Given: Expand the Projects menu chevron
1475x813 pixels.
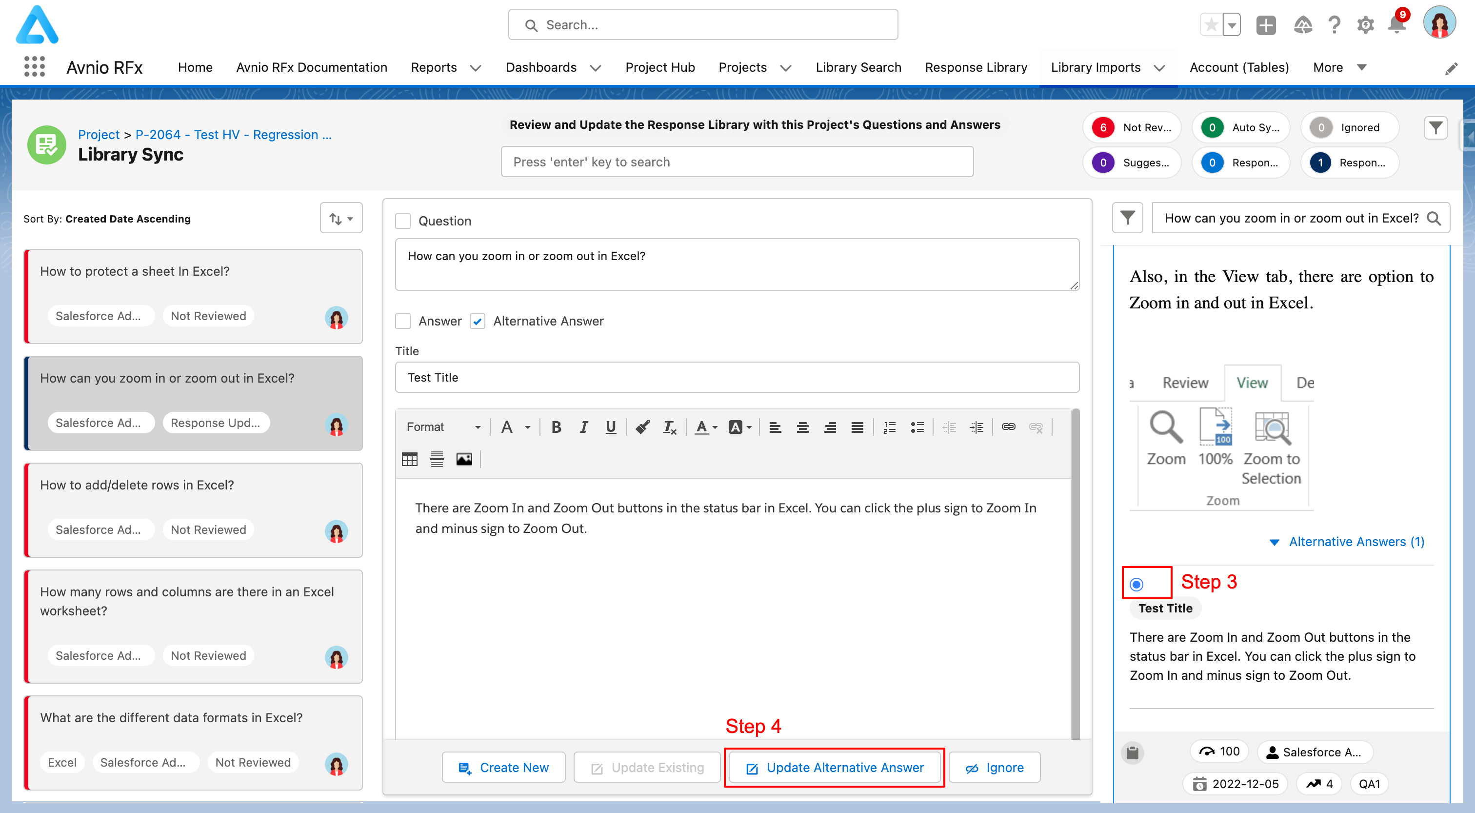Looking at the screenshot, I should [786, 68].
